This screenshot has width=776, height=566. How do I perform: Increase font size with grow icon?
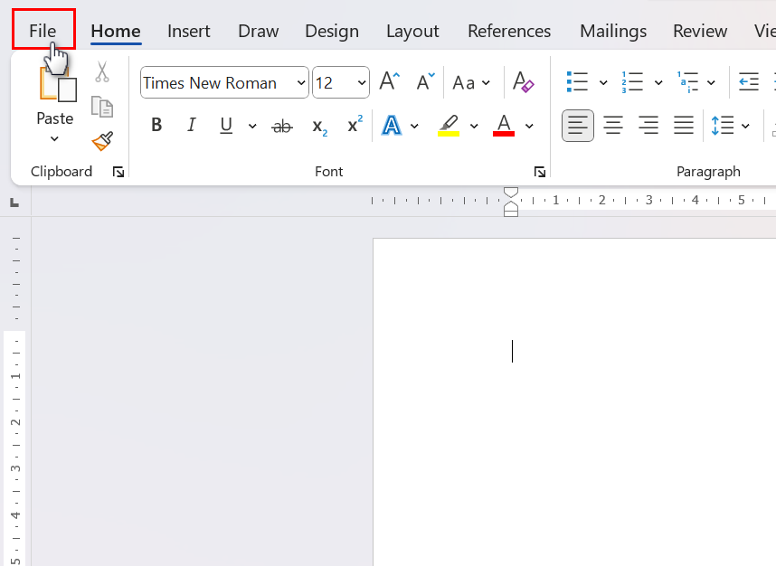coord(389,81)
